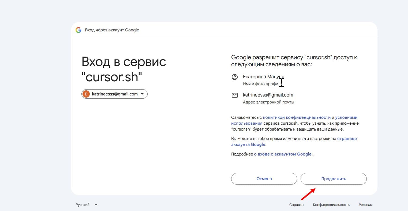The image size is (408, 211).
Task: Expand the Русский language dropdown
Action: [86, 205]
